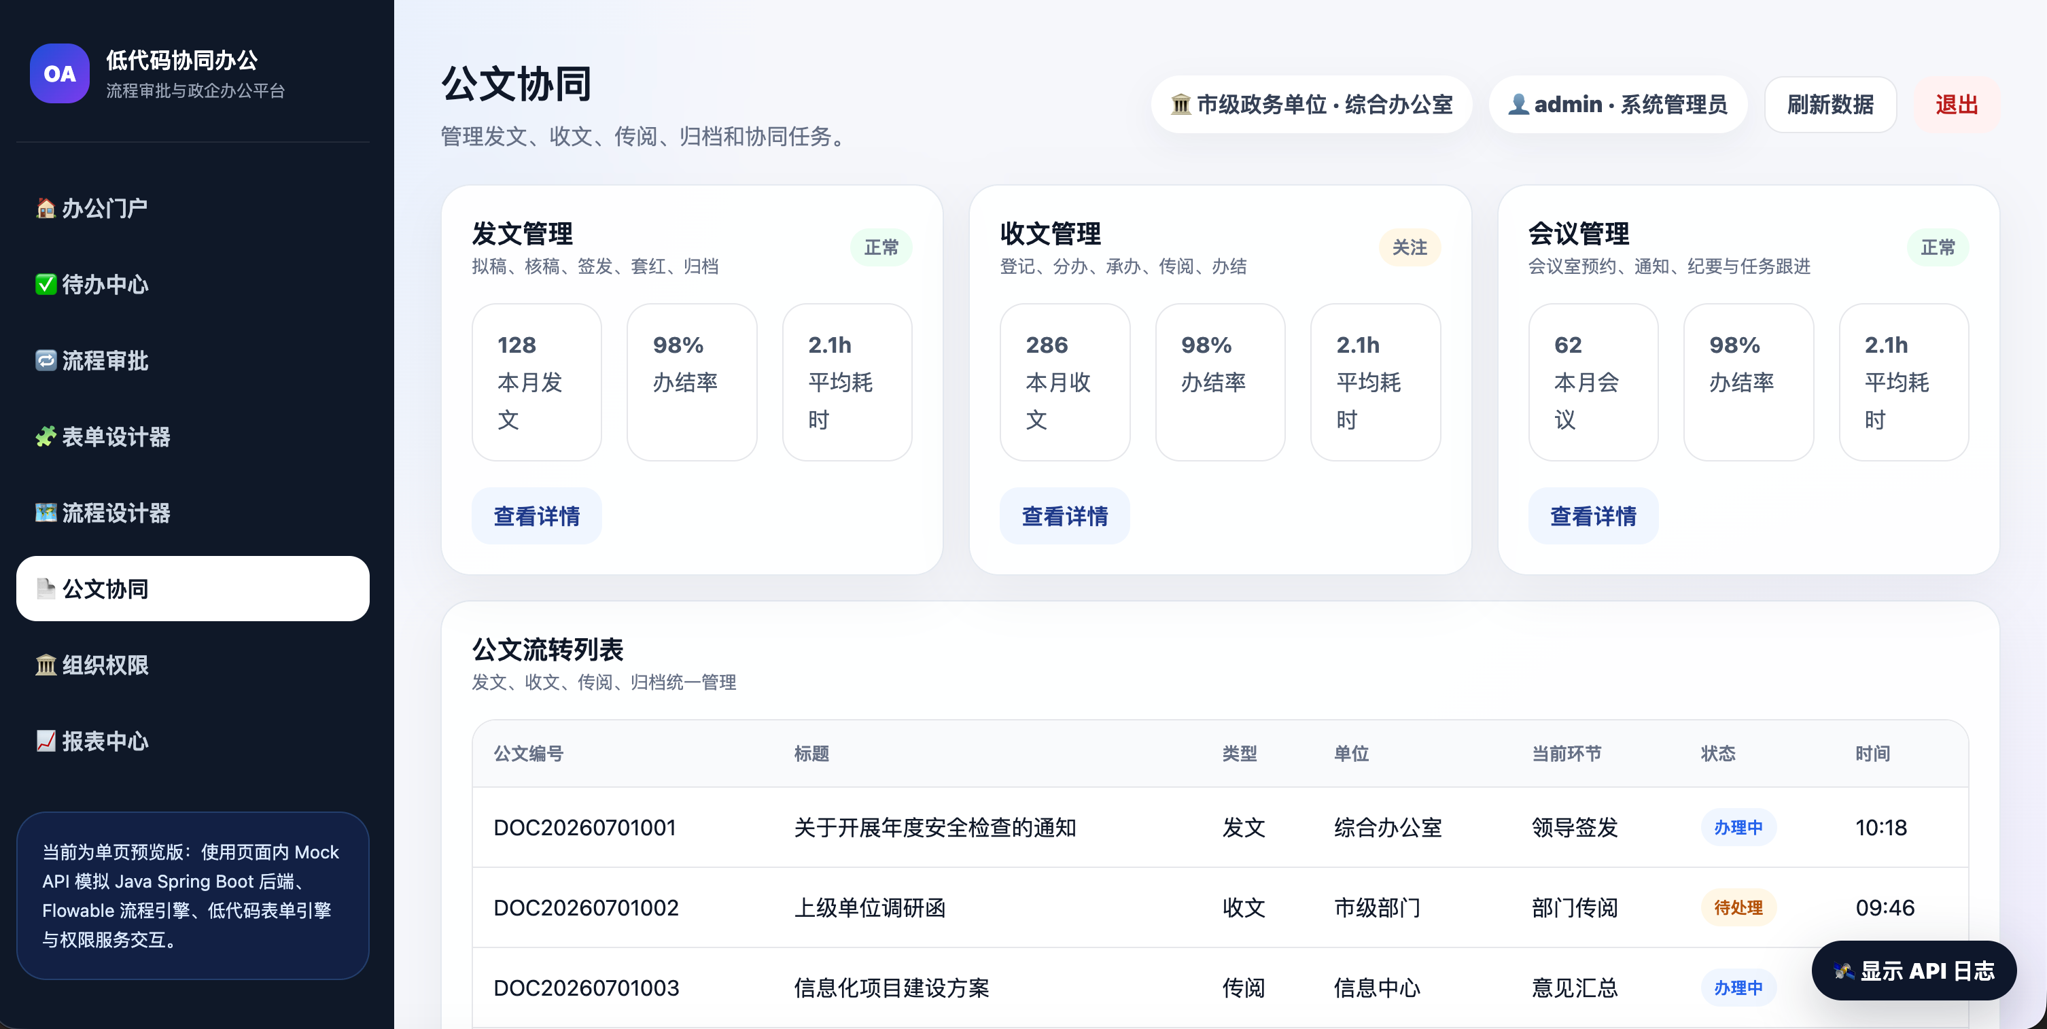Click the 办结率 tile in 发文管理

(x=692, y=382)
